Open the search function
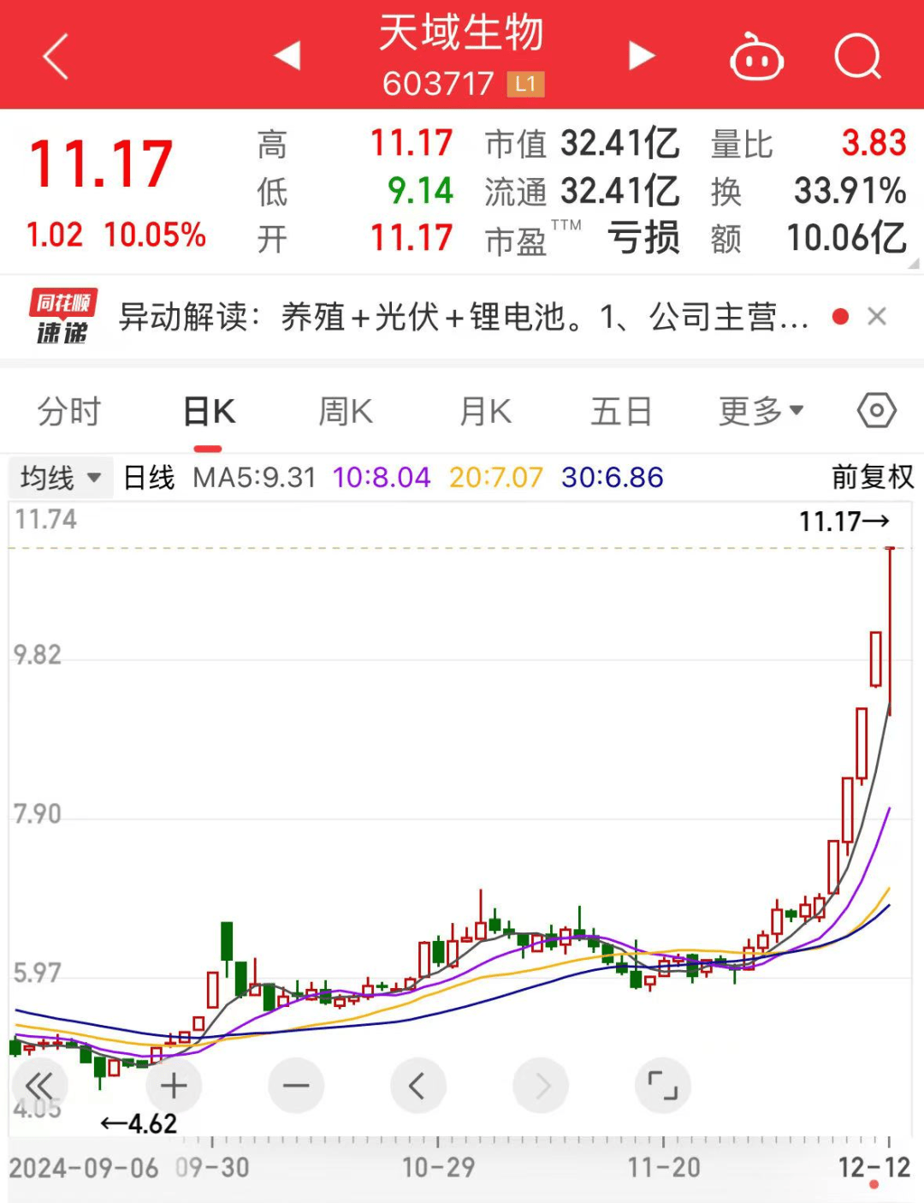This screenshot has width=924, height=1203. pyautogui.click(x=858, y=57)
